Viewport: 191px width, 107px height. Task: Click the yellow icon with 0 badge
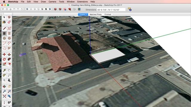point(130,9)
